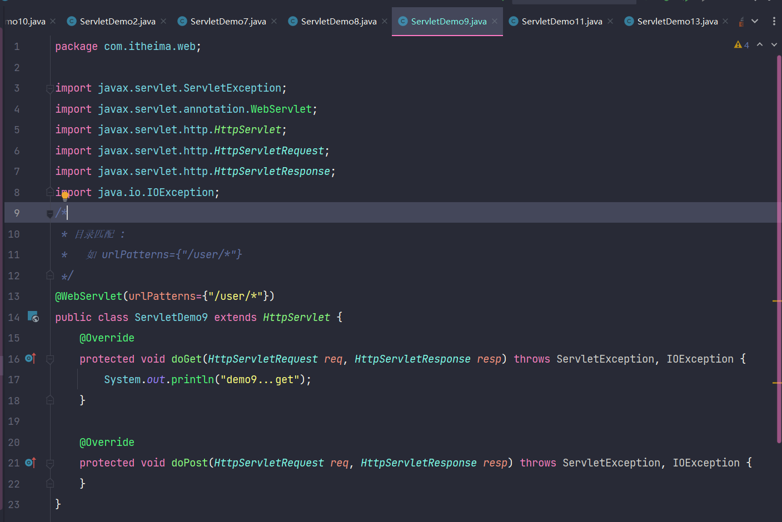Select the ServletDemo9.java tab
The image size is (782, 522).
click(x=449, y=21)
